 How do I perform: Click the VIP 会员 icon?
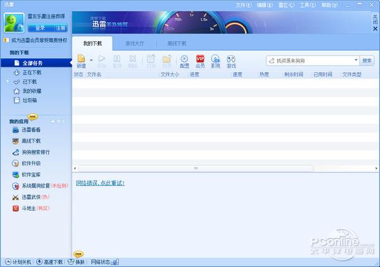(200, 61)
